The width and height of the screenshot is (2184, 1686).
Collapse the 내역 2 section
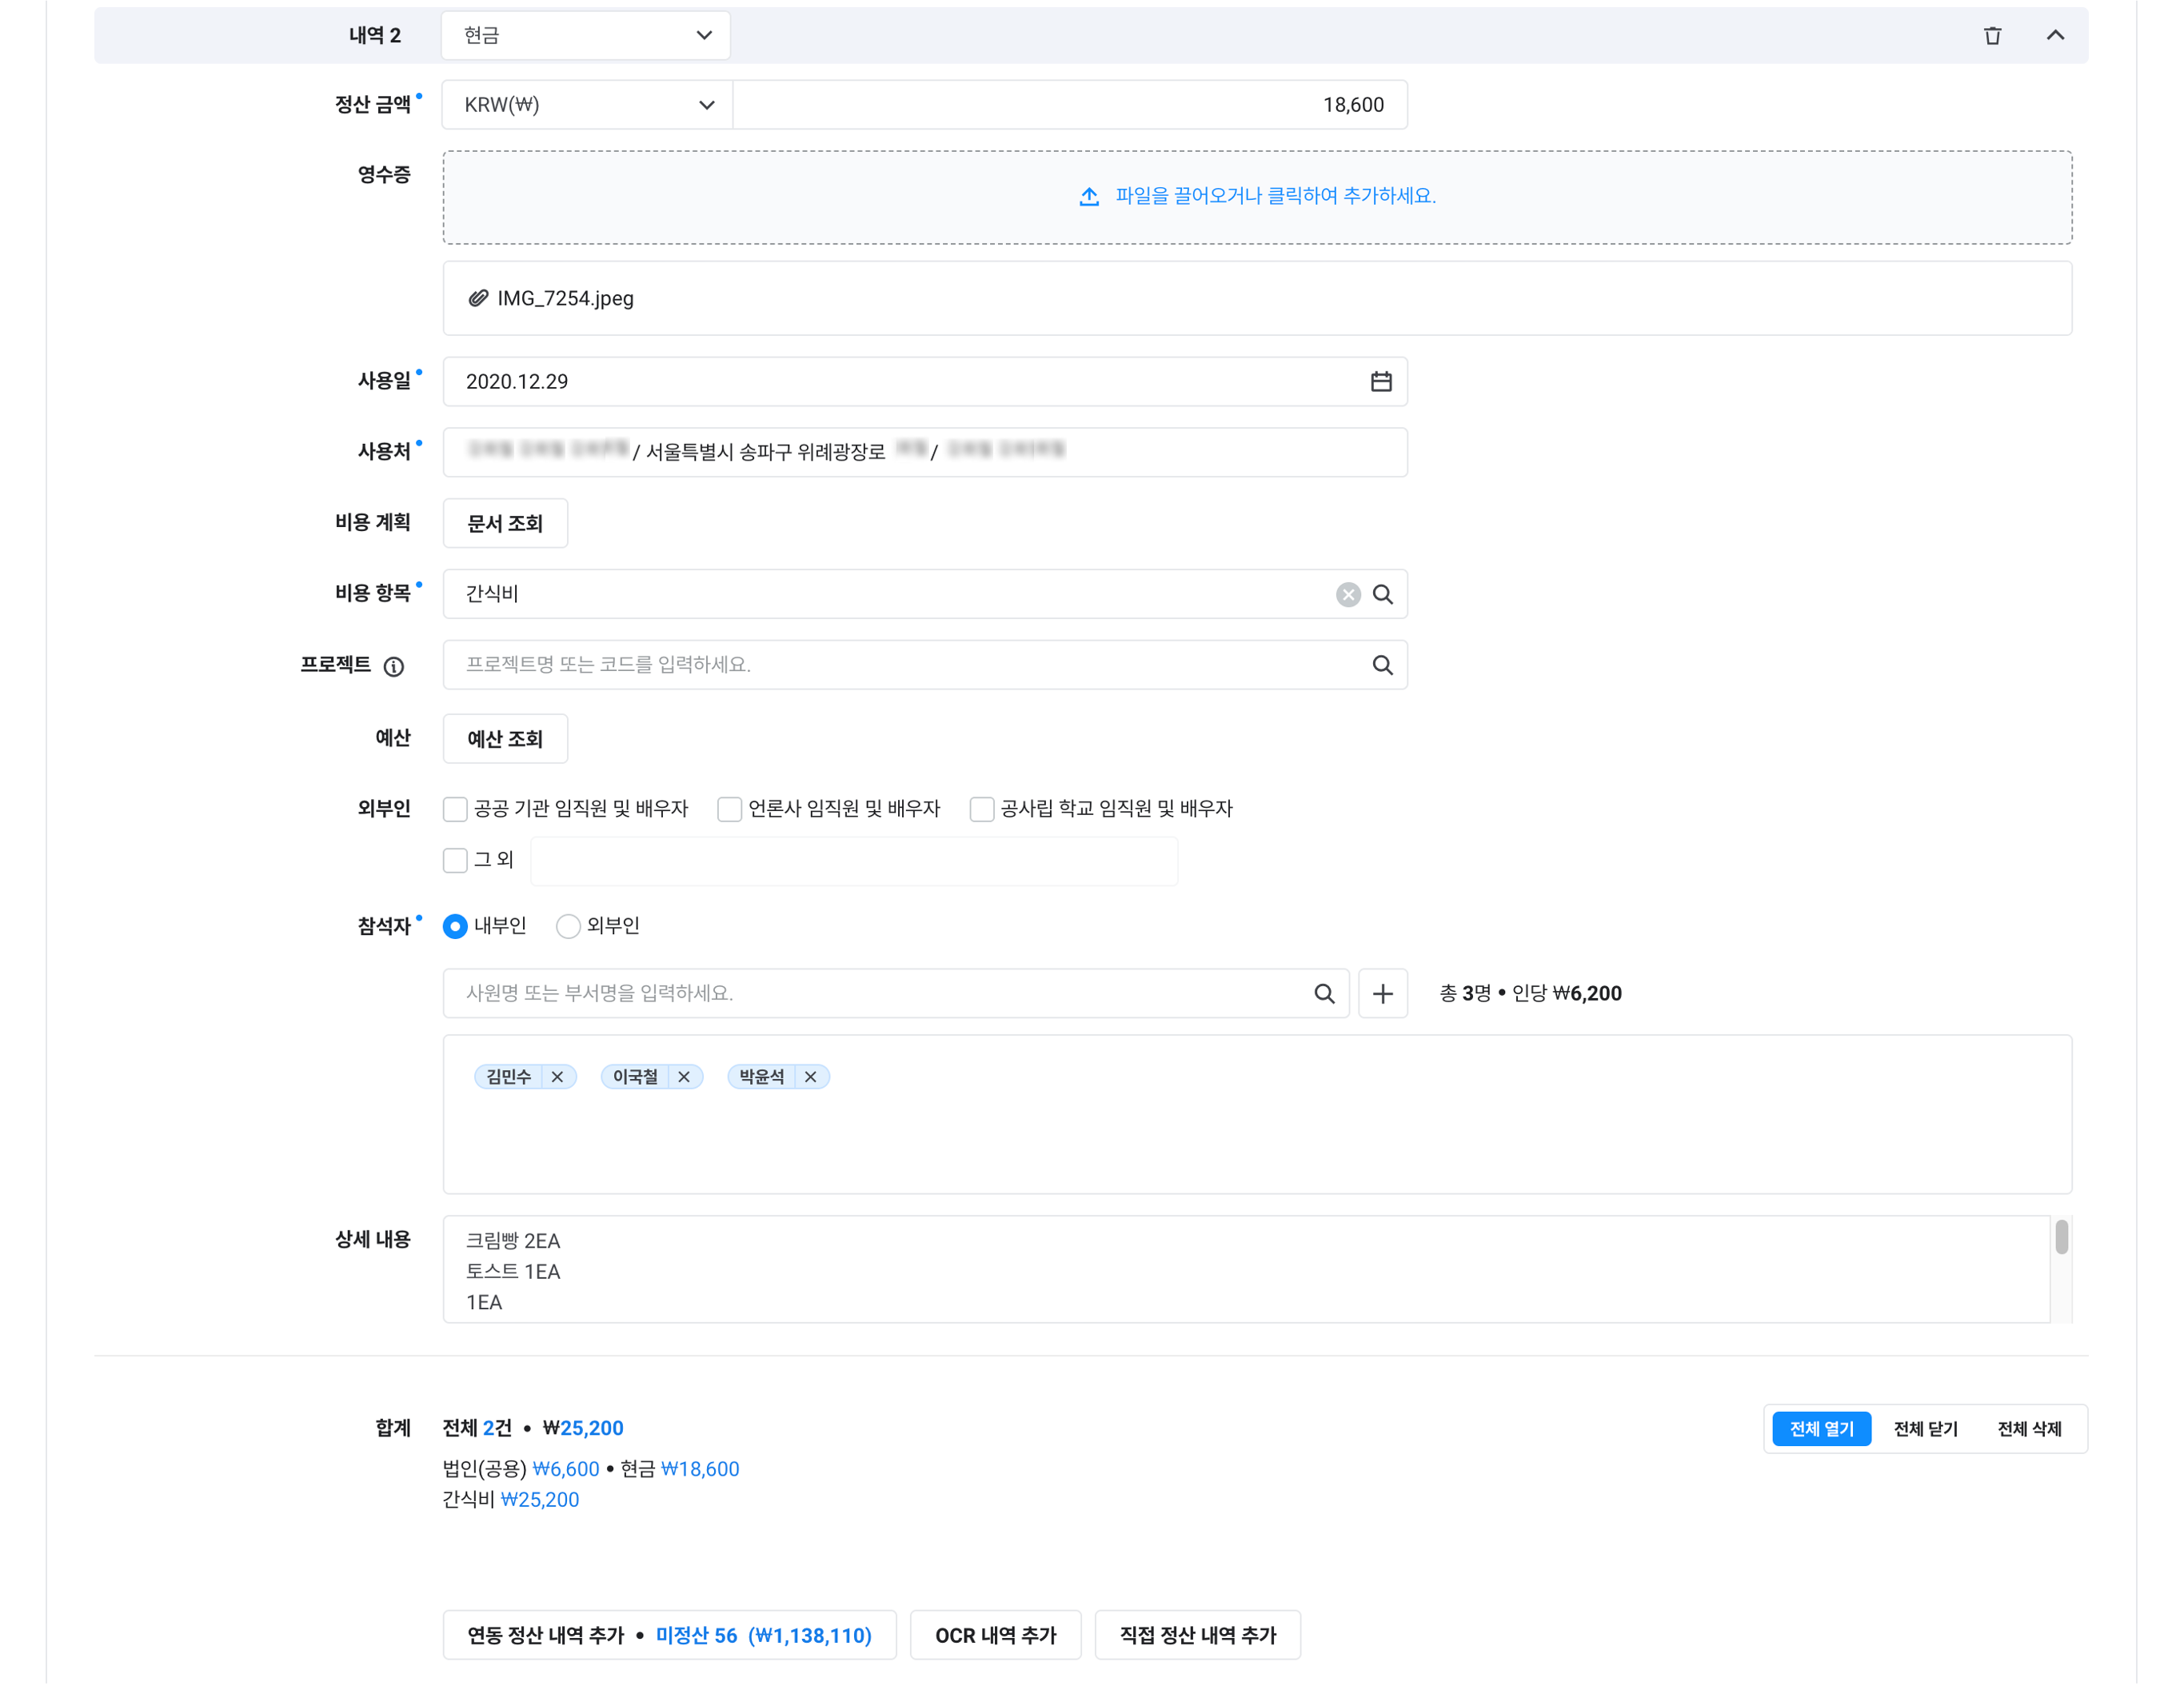click(x=2055, y=36)
